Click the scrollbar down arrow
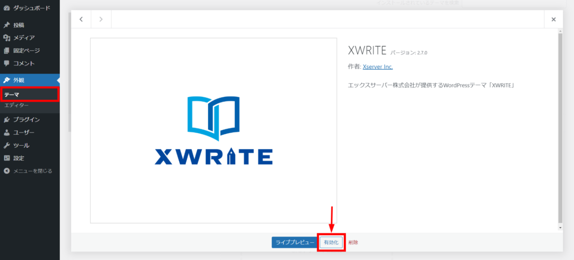Screen dimensions: 574x260 click(560, 228)
